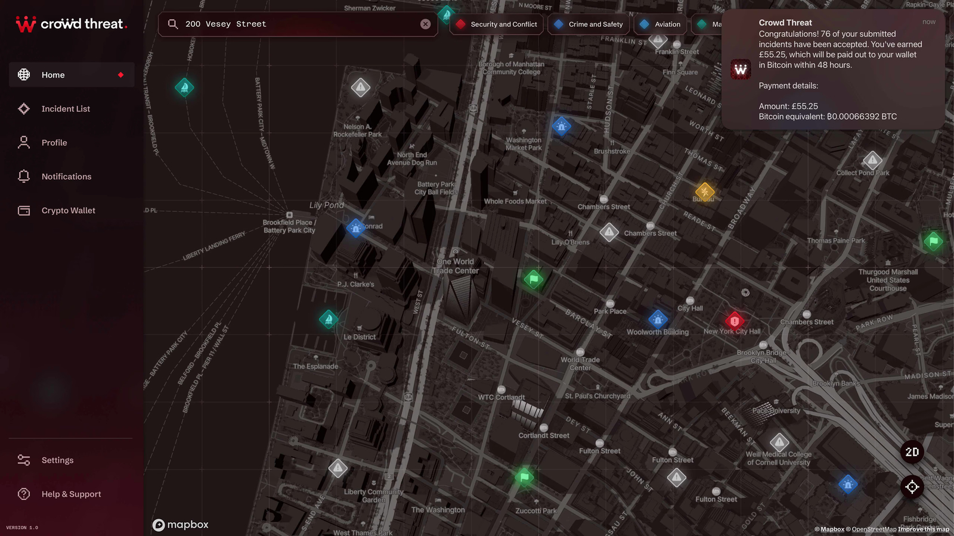Toggle the Crime and Safety filter

click(588, 24)
